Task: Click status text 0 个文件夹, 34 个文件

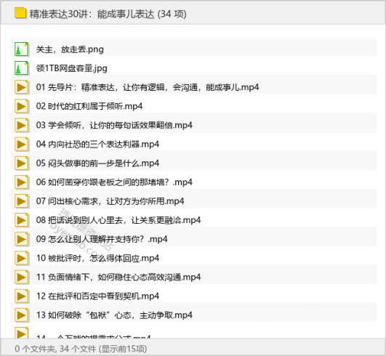Action: coord(55,349)
